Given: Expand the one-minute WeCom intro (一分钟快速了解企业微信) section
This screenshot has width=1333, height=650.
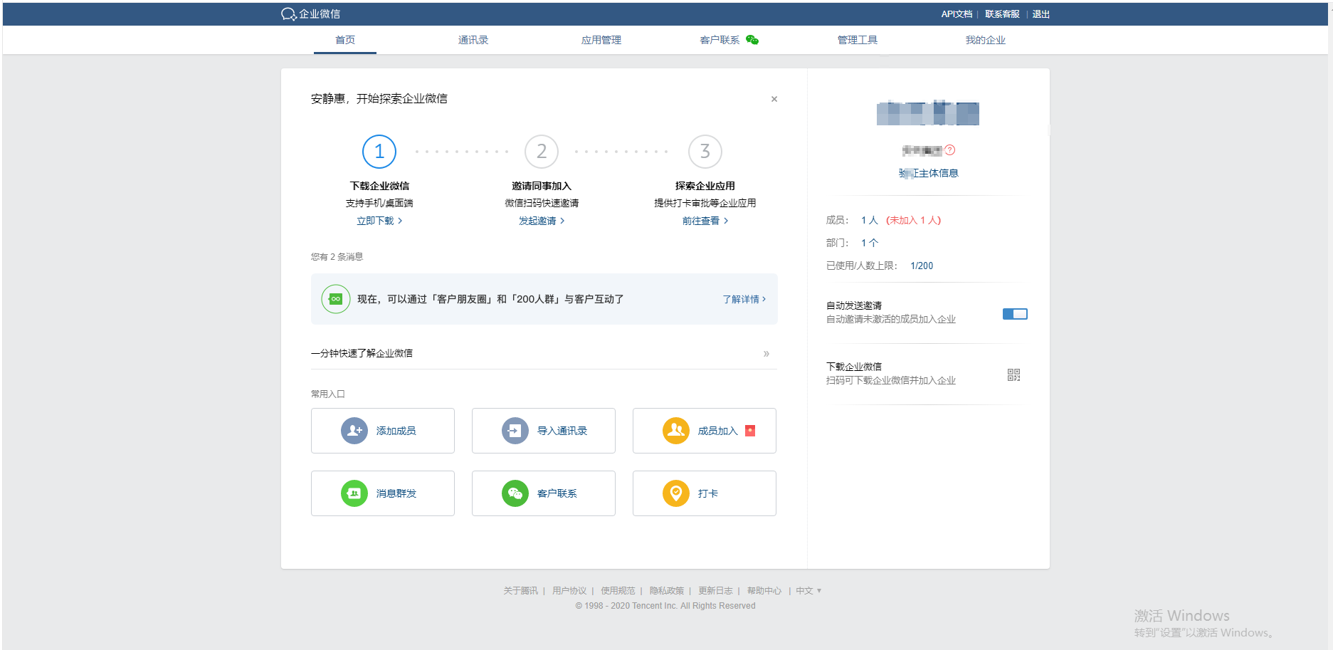Looking at the screenshot, I should pos(766,354).
